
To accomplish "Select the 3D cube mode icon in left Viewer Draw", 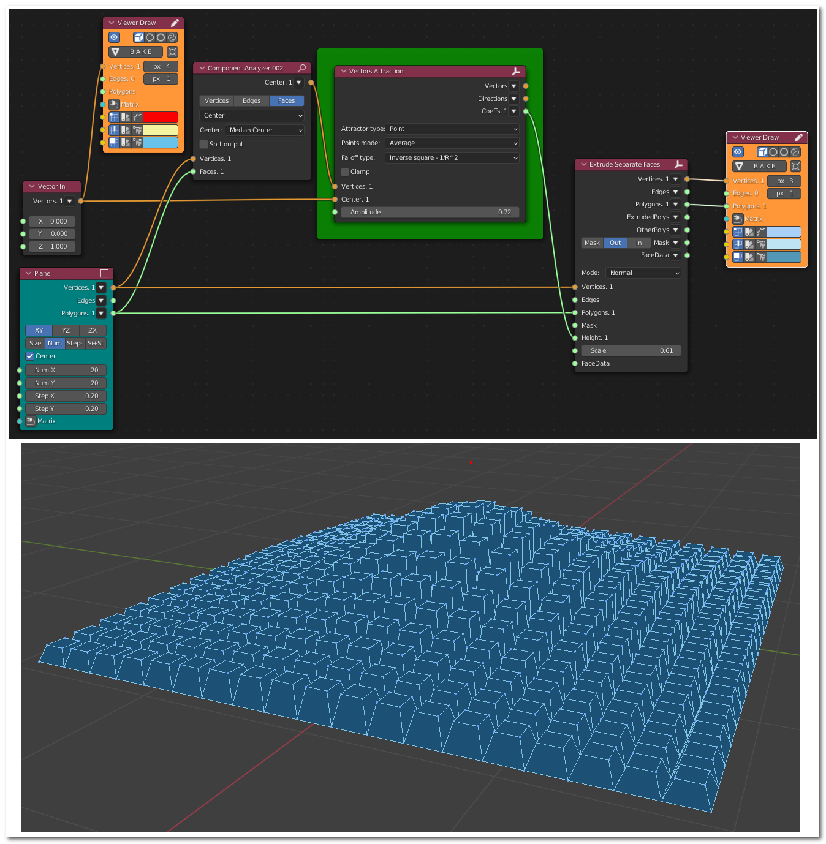I will tap(138, 37).
